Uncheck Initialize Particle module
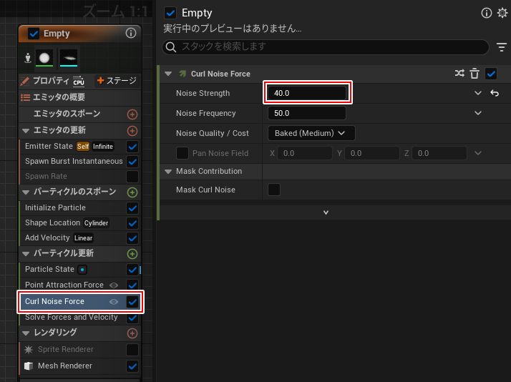Viewport: 511px width, 382px height. (132, 207)
